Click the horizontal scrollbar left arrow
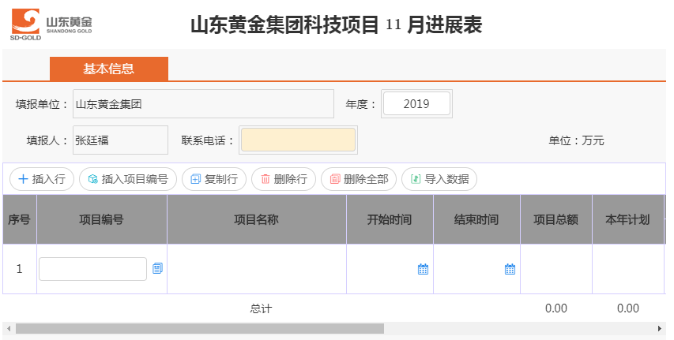674x340 pixels. [x=8, y=328]
